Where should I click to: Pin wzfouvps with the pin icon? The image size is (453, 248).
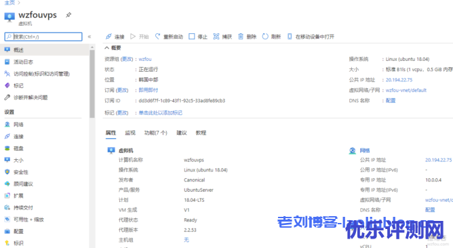point(68,15)
